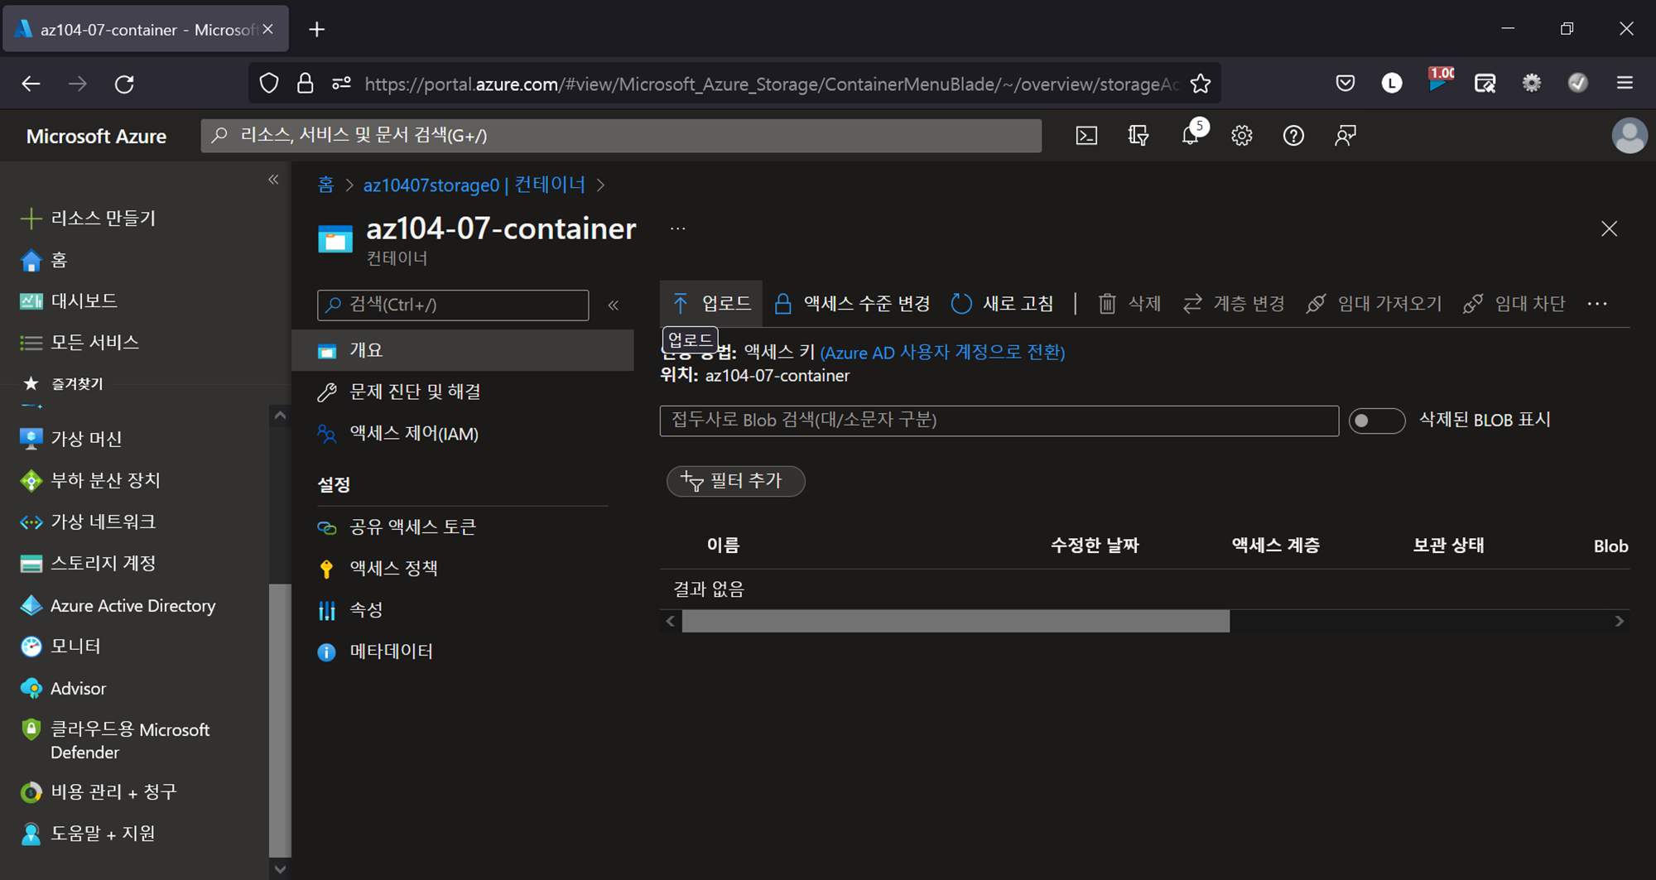Image resolution: width=1656 pixels, height=880 pixels.
Task: Click 임대 가져오기 toolbar button
Action: click(1374, 304)
